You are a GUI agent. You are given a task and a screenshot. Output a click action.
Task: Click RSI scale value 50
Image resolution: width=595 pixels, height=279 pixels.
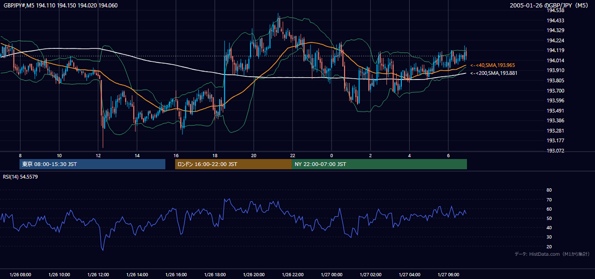coord(549,218)
